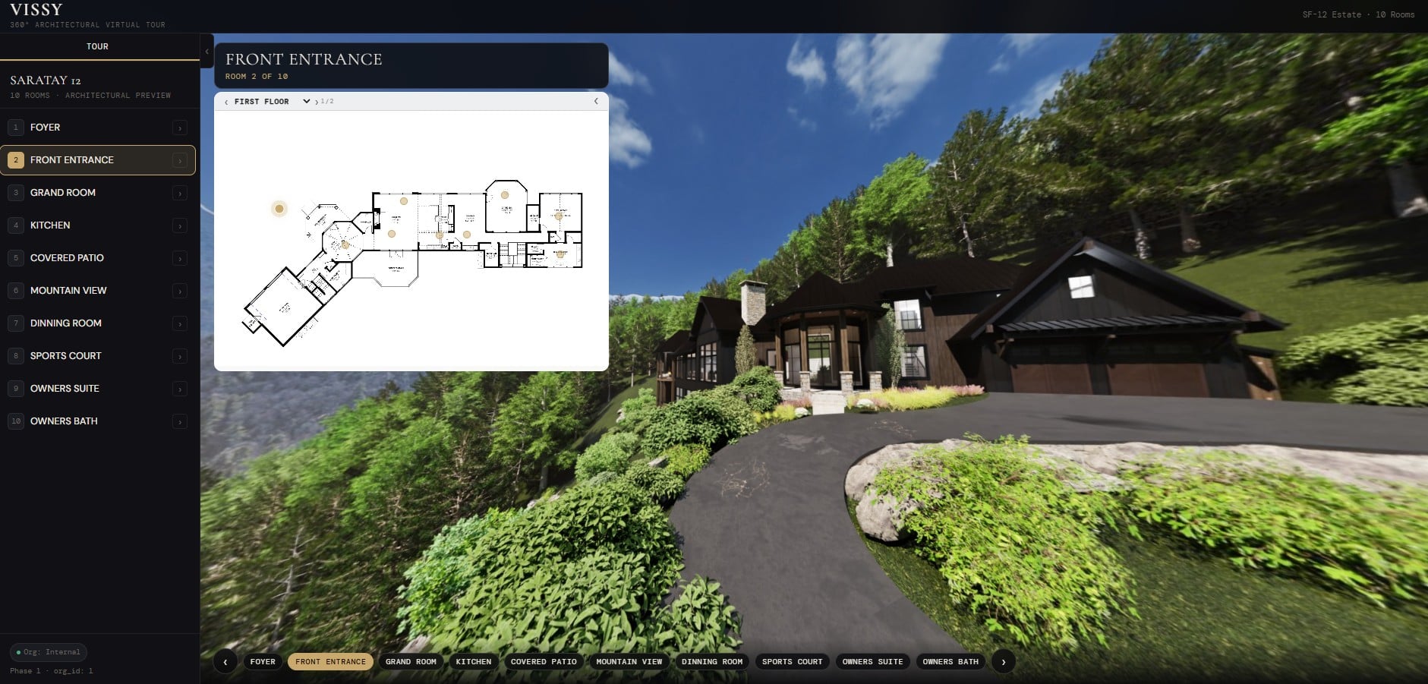Viewport: 1428px width, 684px height.
Task: Click the FRONT ENTRANCE panel title
Action: pos(304,59)
